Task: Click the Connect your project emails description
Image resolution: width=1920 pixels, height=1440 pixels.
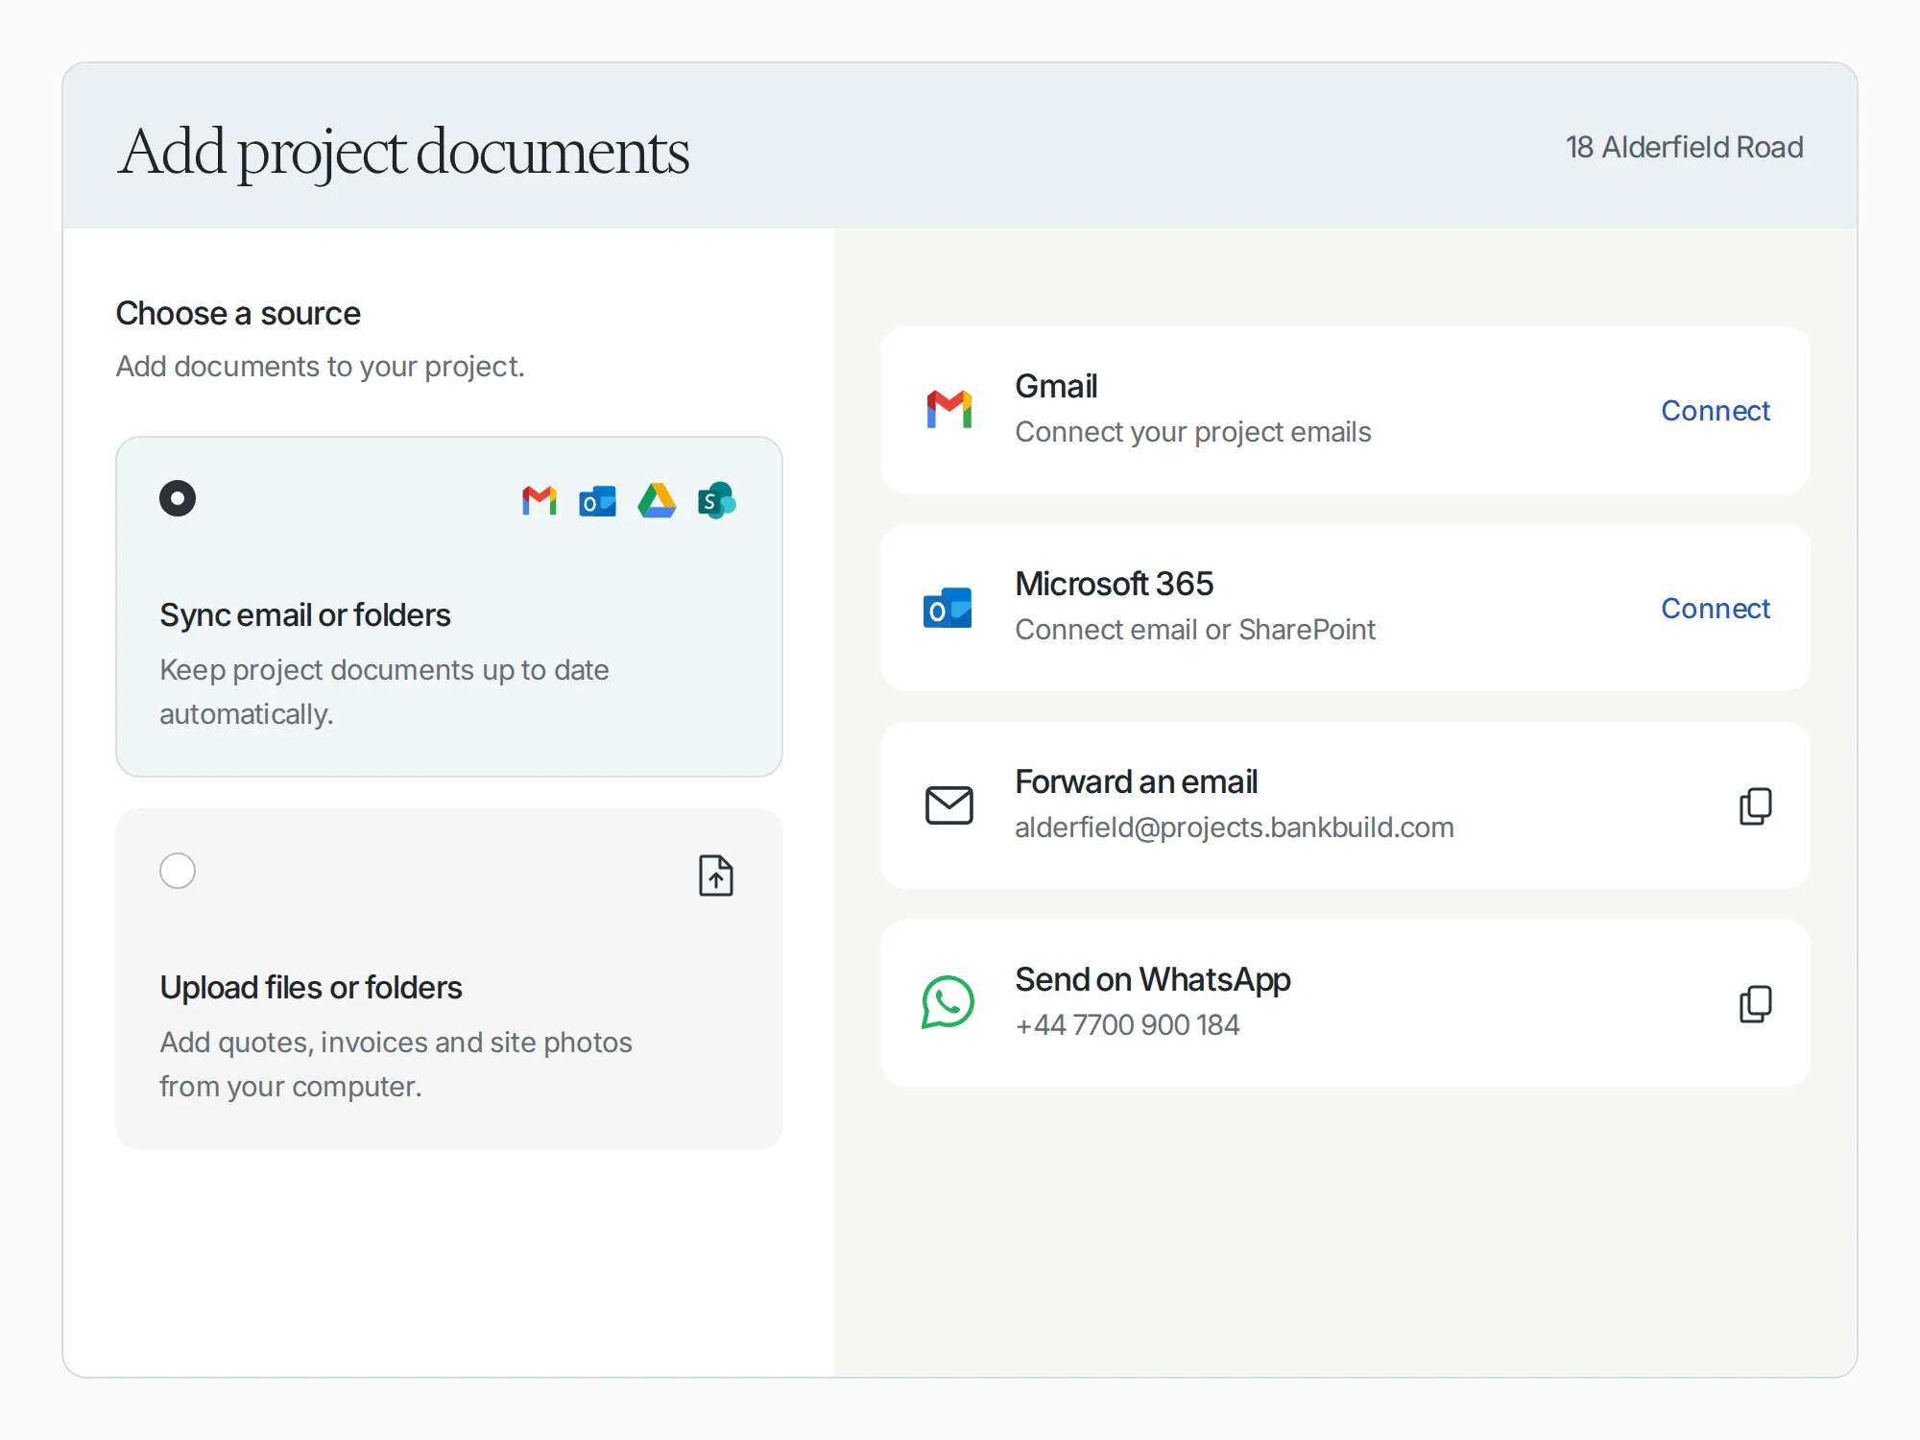Action: coord(1193,432)
